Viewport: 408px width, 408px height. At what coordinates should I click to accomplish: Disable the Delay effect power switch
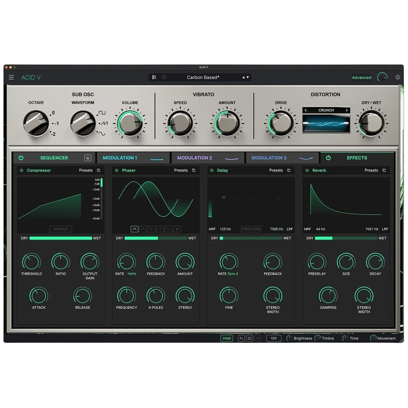pyautogui.click(x=212, y=171)
